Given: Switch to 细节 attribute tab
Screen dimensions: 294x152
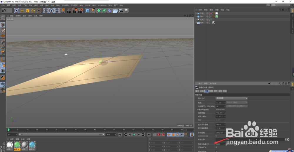Looking at the screenshot, I should (216, 91).
